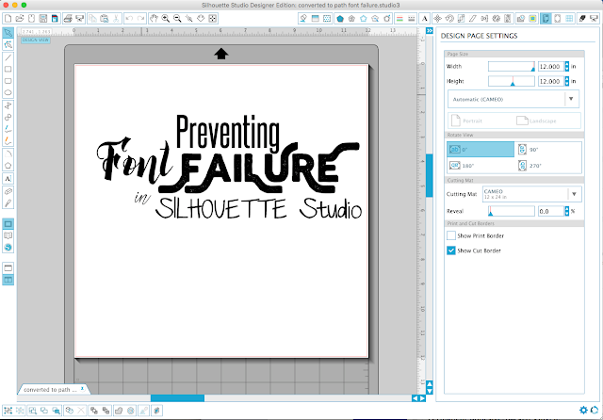Open an existing file
The width and height of the screenshot is (603, 420).
(20, 19)
